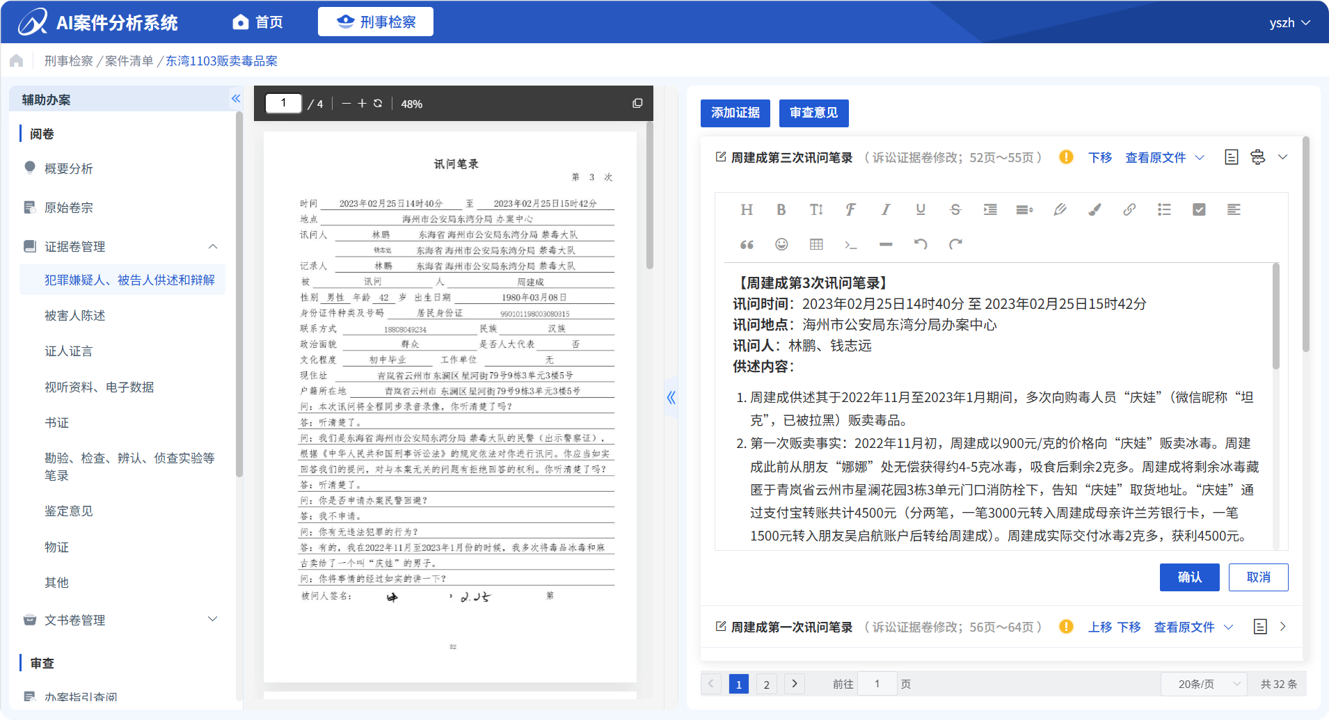Go to page 2 of evidence list
The image size is (1329, 720).
coord(766,685)
